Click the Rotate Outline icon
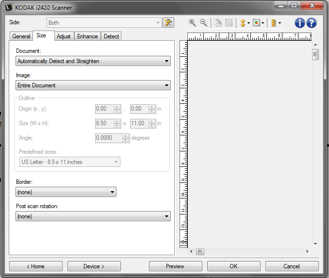Screen dimensions: 329x278 [217, 23]
